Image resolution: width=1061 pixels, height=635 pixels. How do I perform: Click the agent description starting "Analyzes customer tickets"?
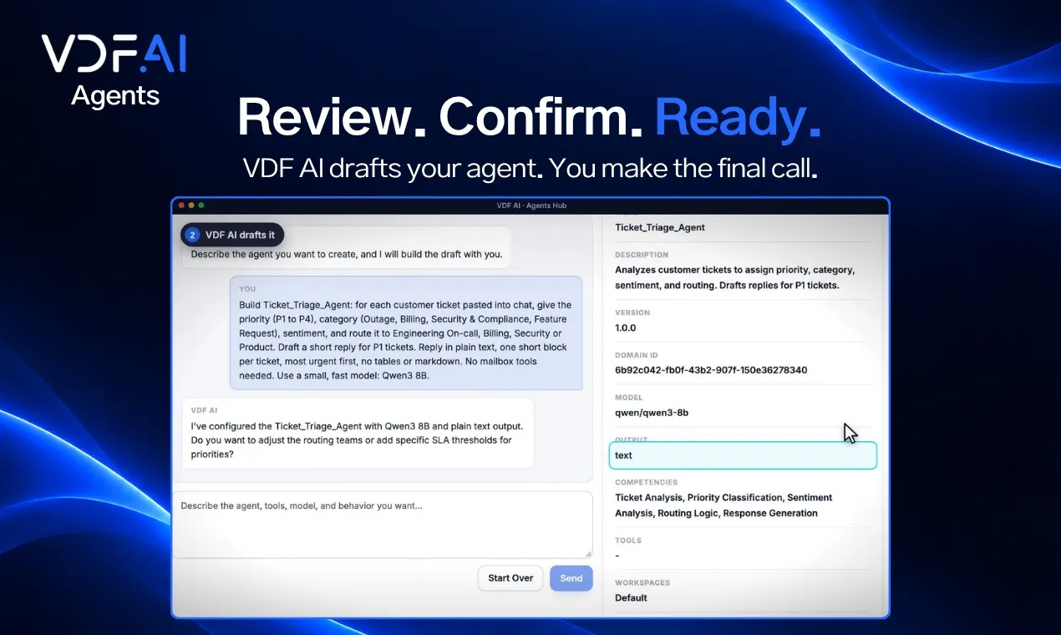tap(735, 277)
